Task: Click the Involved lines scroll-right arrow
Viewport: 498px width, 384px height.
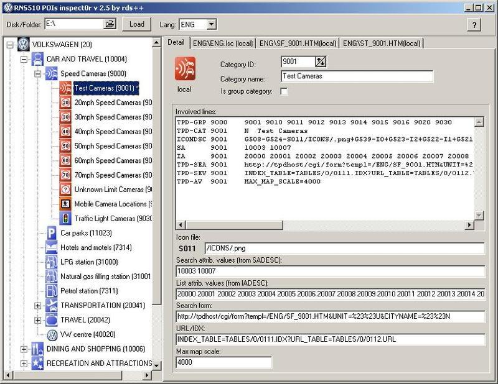Action: click(470, 225)
